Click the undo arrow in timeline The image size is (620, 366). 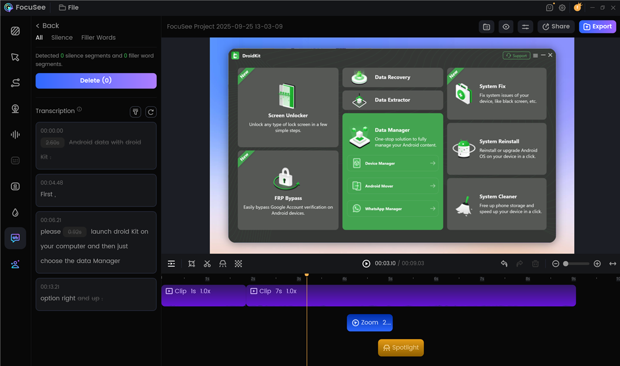pos(504,264)
